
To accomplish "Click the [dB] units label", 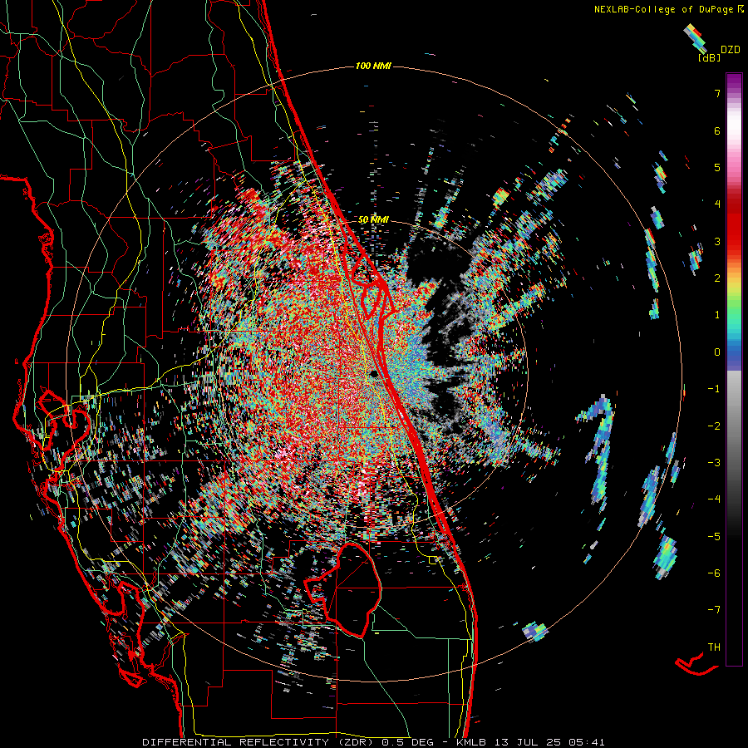I will (x=710, y=58).
